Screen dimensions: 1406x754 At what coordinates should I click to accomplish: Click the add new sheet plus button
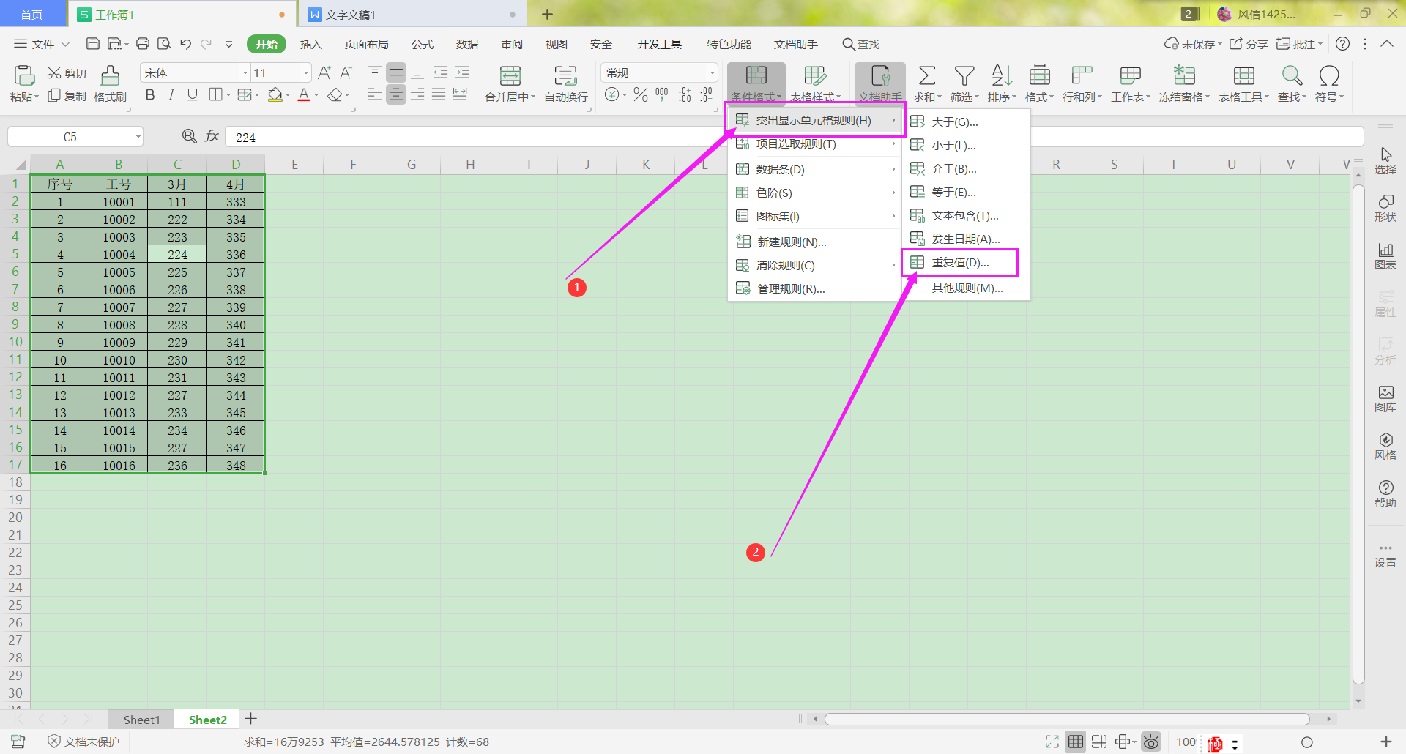point(250,719)
